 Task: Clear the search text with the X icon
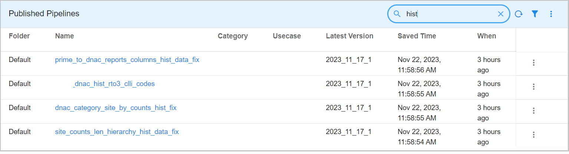click(500, 14)
